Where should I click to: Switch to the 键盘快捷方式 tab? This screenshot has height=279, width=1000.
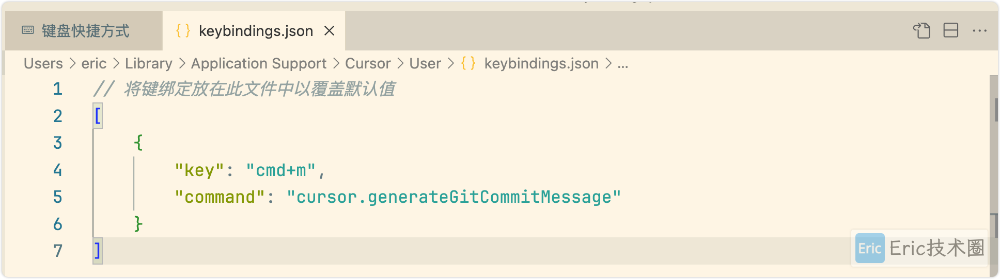click(x=85, y=31)
